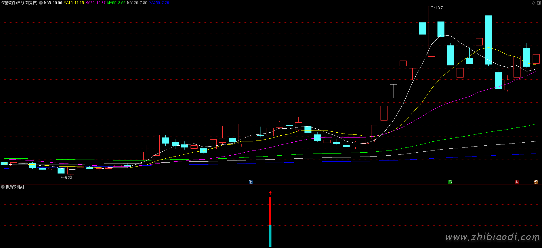Select the blue MA250 label
Screen dimensions: 542x248
click(x=159, y=3)
